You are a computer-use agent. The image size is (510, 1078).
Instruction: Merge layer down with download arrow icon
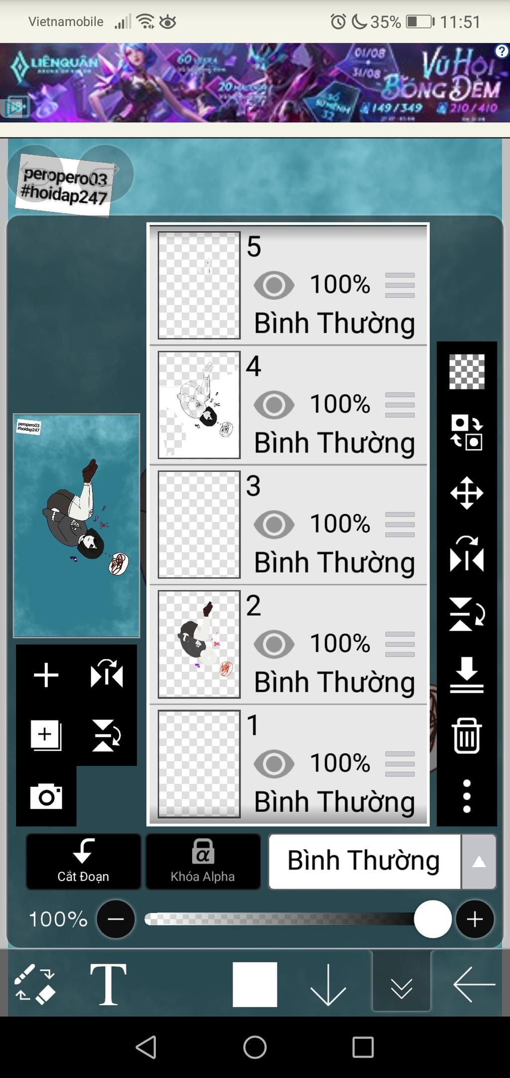pos(467,675)
